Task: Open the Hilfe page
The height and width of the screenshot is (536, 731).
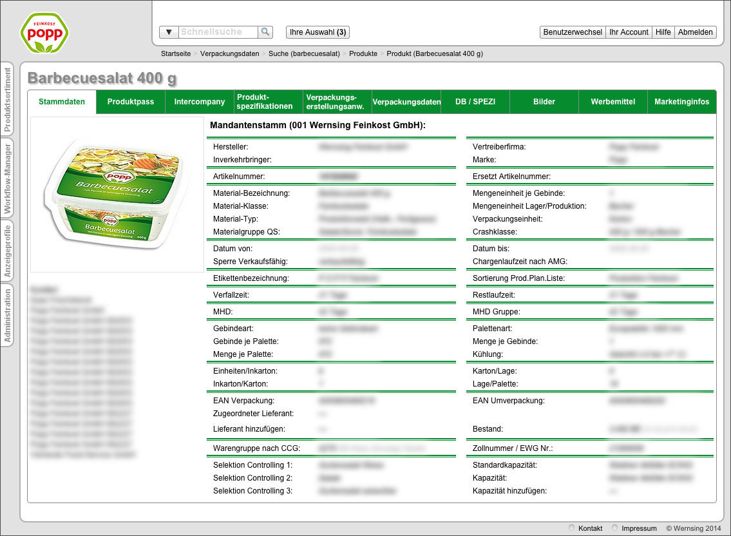Action: click(663, 32)
